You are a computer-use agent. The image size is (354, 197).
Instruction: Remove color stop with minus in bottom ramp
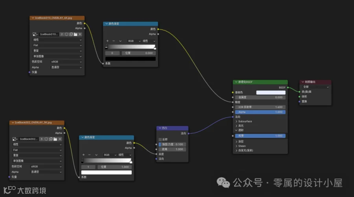pyautogui.click(x=89, y=155)
